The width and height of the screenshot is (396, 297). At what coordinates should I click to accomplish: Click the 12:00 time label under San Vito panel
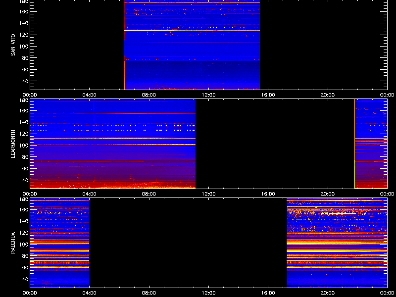(208, 95)
